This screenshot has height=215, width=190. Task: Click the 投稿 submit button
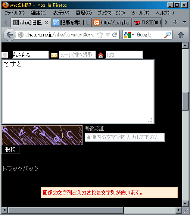click(x=11, y=150)
